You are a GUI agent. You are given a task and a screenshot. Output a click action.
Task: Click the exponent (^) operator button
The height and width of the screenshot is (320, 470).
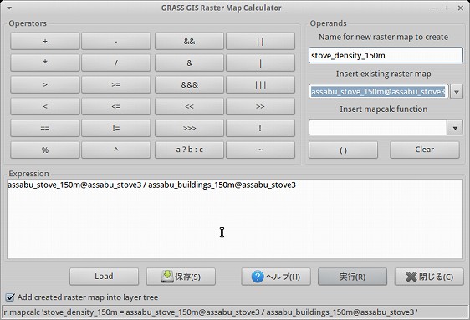(116, 150)
